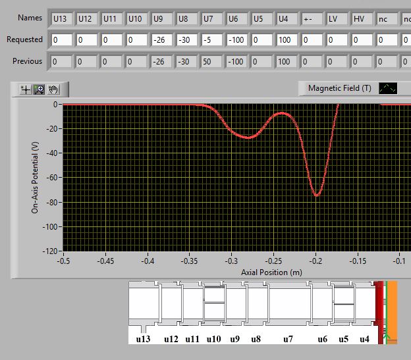Edit Requested value under U13

tap(62, 39)
